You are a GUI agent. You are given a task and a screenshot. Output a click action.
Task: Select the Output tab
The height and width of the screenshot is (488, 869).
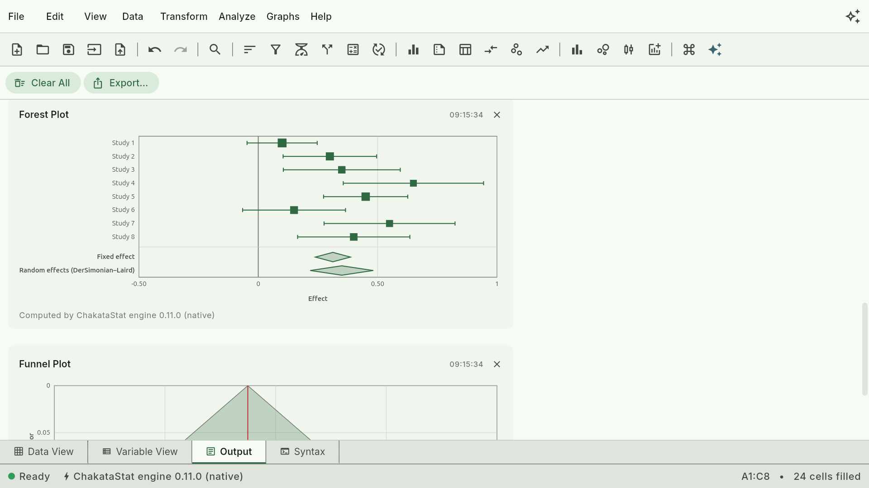(x=229, y=452)
